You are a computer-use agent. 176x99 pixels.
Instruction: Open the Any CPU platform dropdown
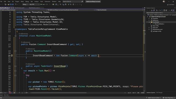coord(34,4)
